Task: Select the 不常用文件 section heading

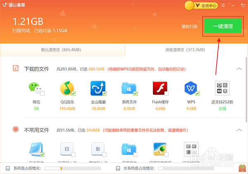Action: [36, 130]
